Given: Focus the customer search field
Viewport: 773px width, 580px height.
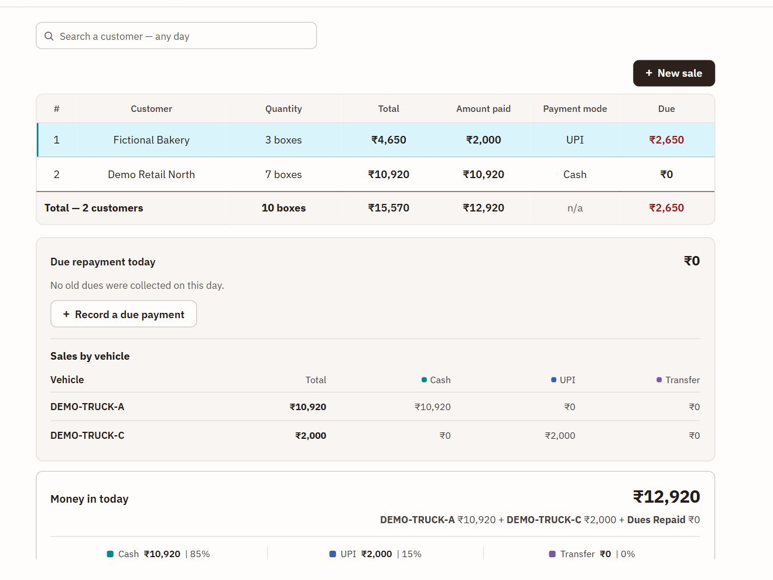Looking at the screenshot, I should tap(176, 36).
